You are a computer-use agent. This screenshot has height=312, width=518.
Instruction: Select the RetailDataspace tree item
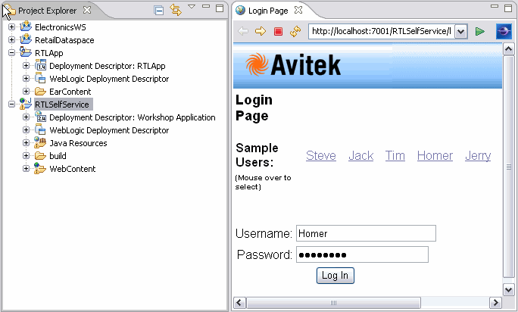pyautogui.click(x=64, y=40)
